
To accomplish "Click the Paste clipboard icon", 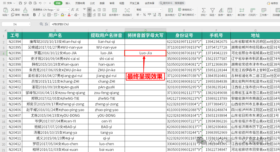I will point(5,10).
